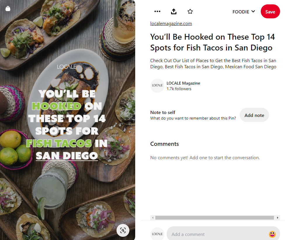The height and width of the screenshot is (240, 285).
Task: Click the horizontal scrollbar thumb
Action: point(214,218)
